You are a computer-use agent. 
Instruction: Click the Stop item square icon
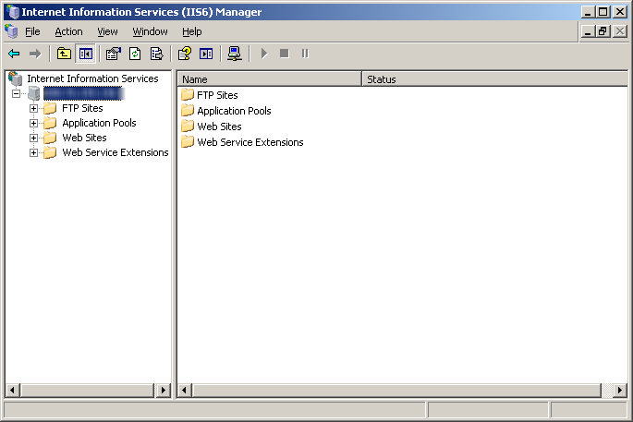coord(285,54)
